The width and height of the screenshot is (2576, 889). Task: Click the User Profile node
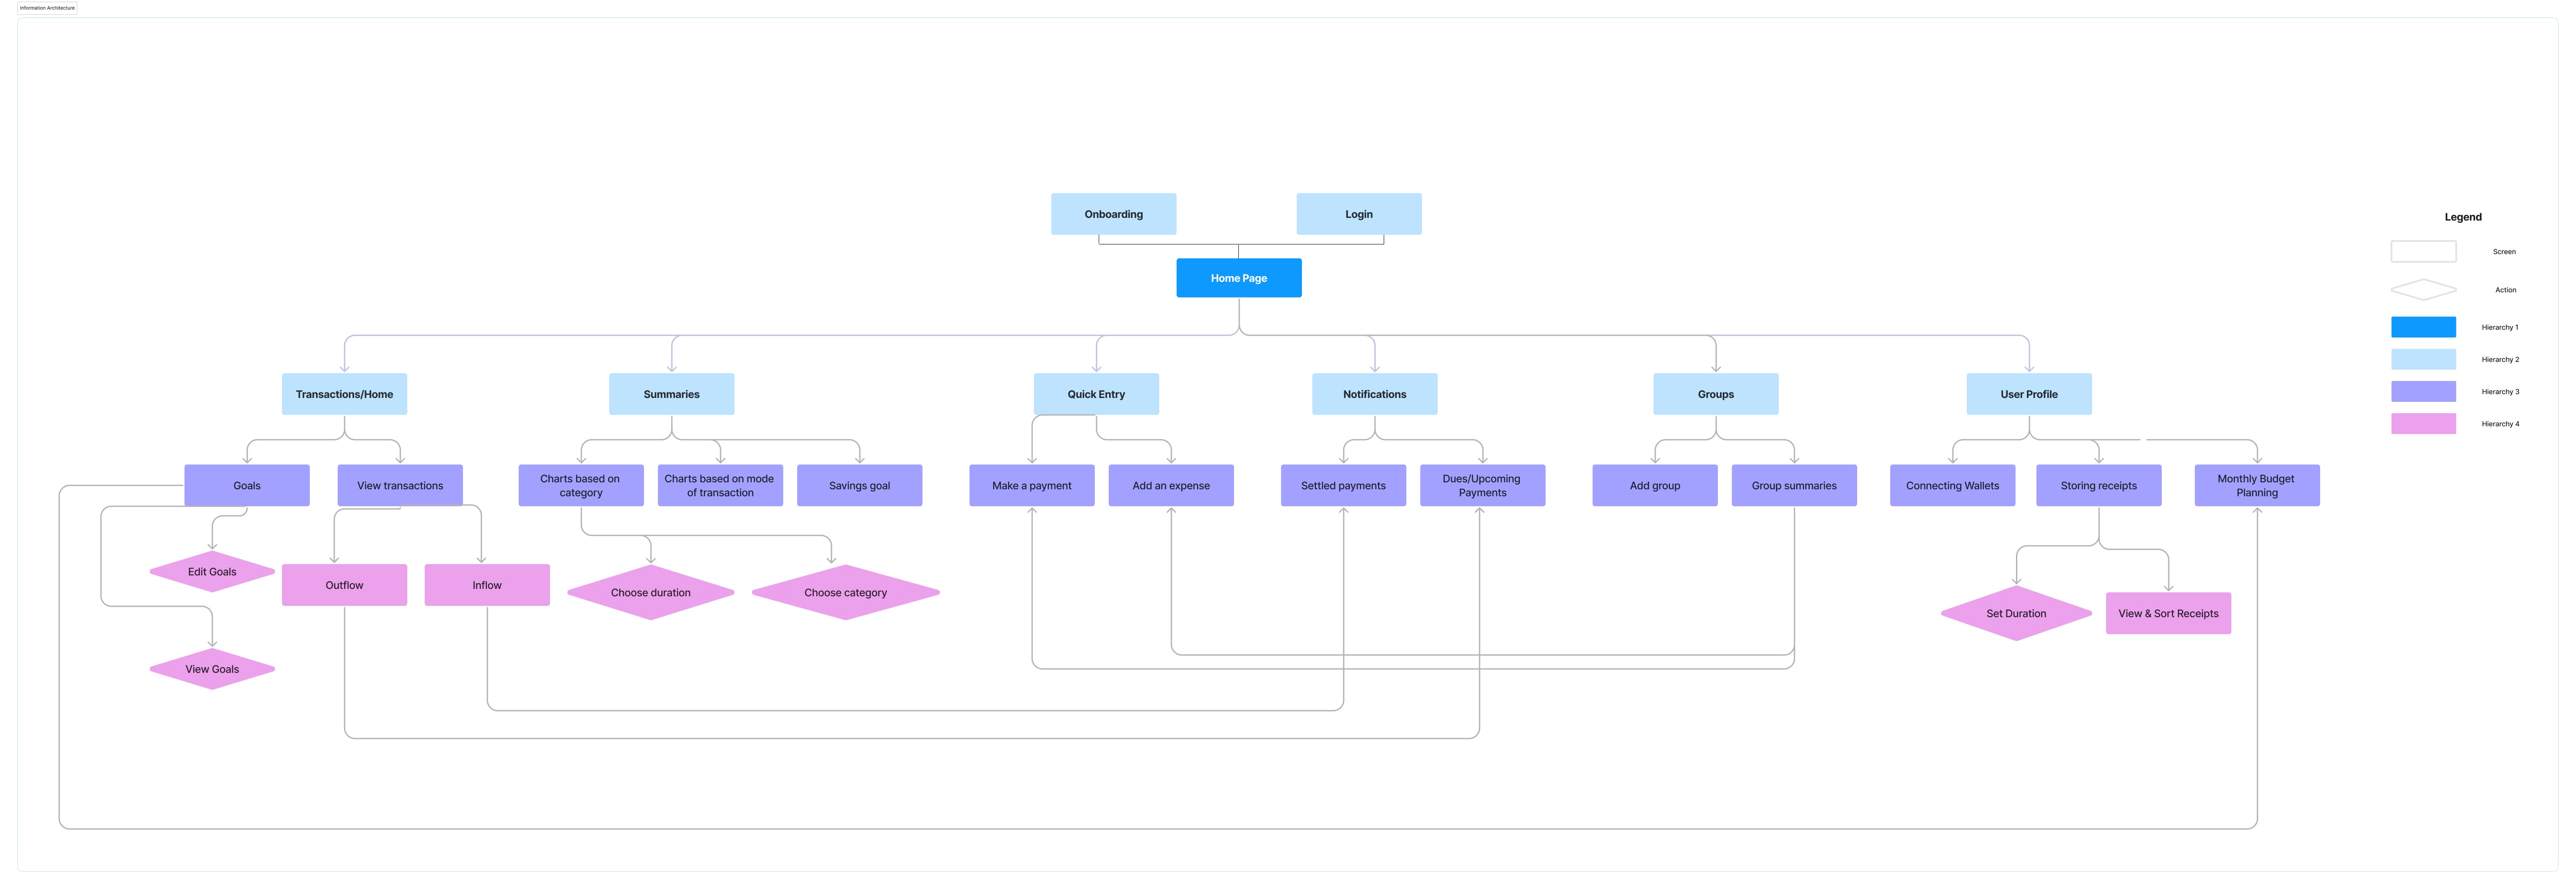tap(2028, 394)
